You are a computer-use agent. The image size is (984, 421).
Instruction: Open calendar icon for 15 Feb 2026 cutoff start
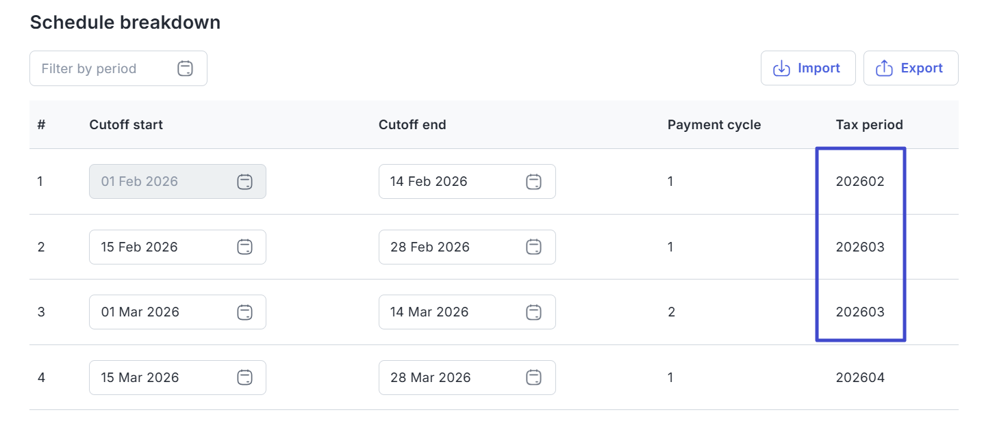[244, 247]
